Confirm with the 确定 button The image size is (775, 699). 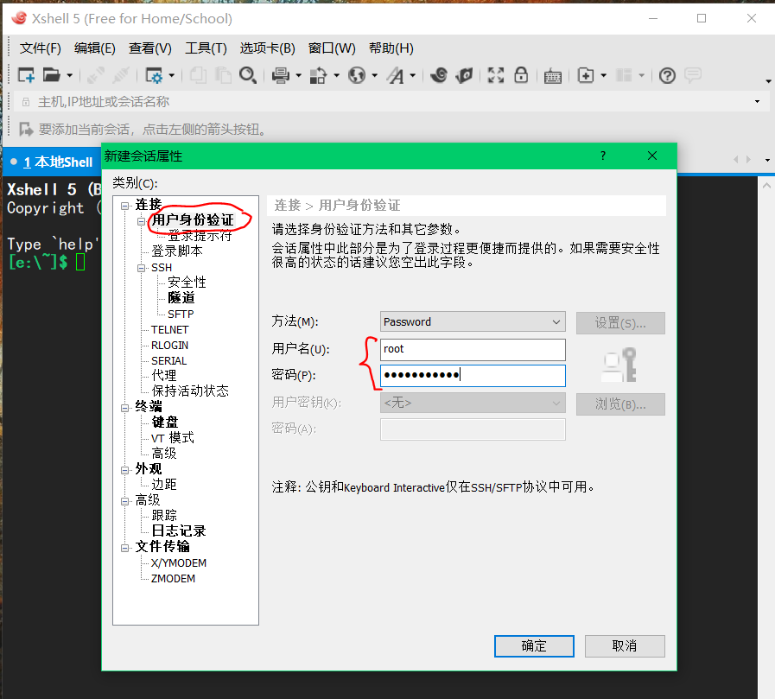(534, 645)
